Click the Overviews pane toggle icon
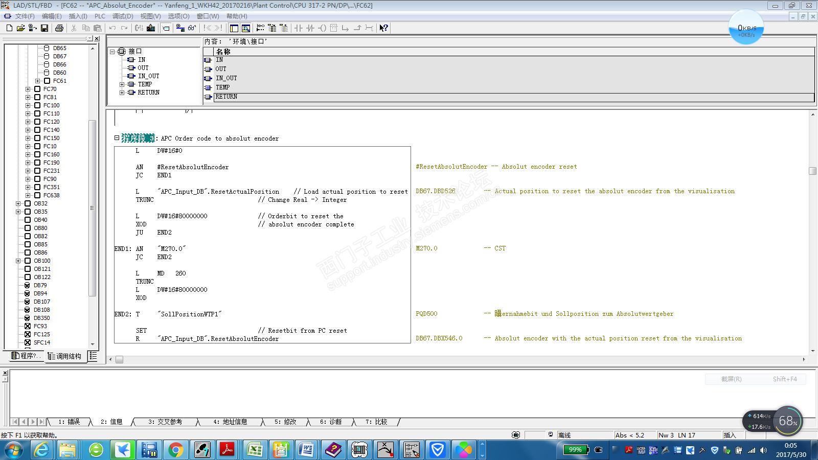This screenshot has width=818, height=460. tap(234, 28)
